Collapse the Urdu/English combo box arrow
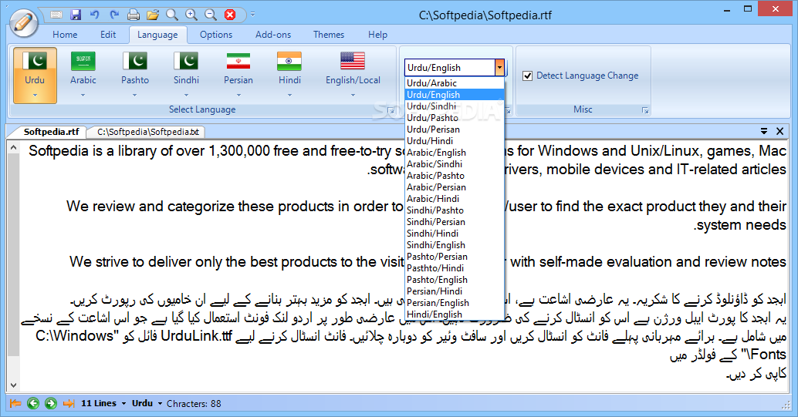Viewport: 798px width, 417px height. point(500,68)
